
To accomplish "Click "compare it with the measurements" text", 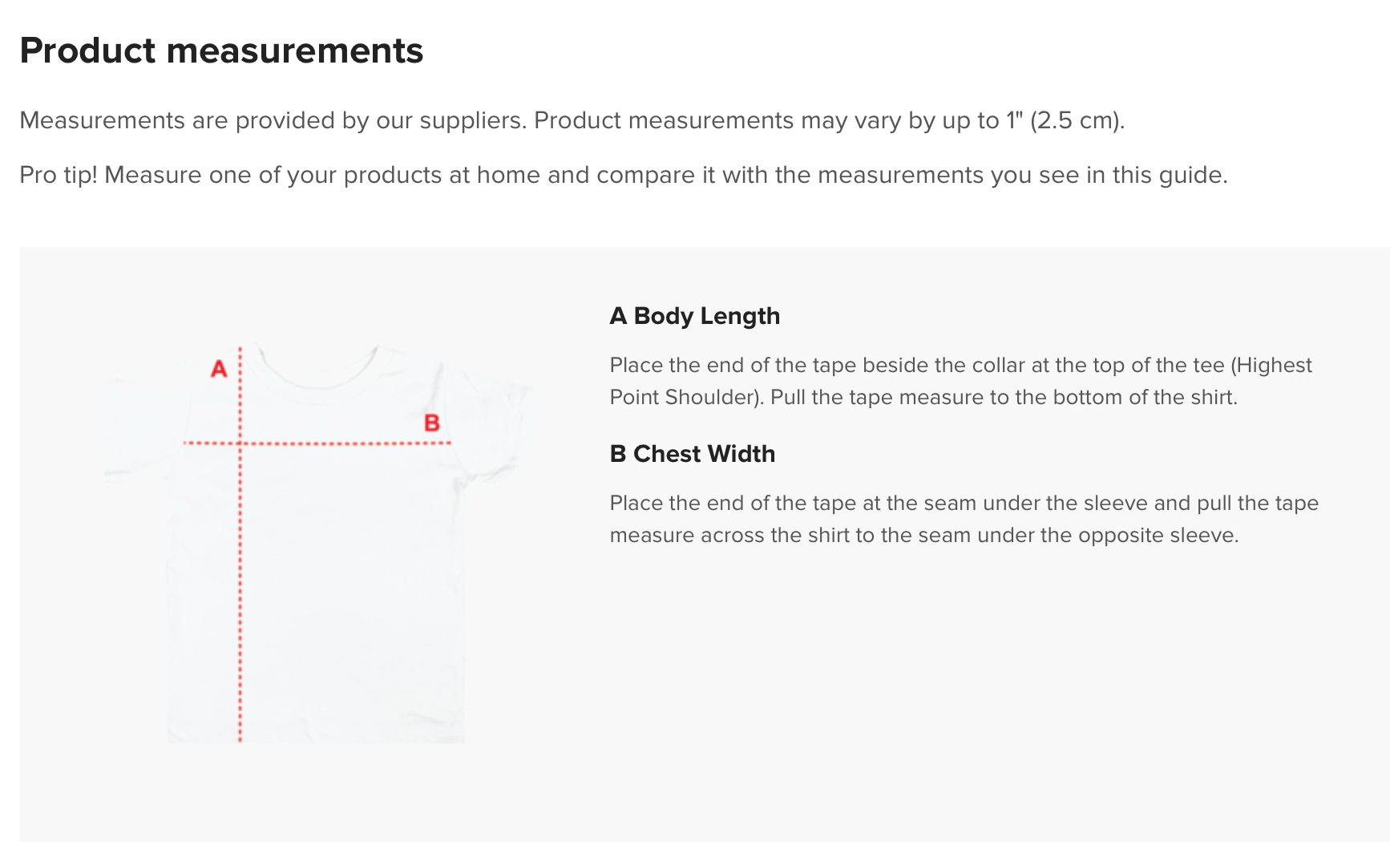I will (784, 175).
